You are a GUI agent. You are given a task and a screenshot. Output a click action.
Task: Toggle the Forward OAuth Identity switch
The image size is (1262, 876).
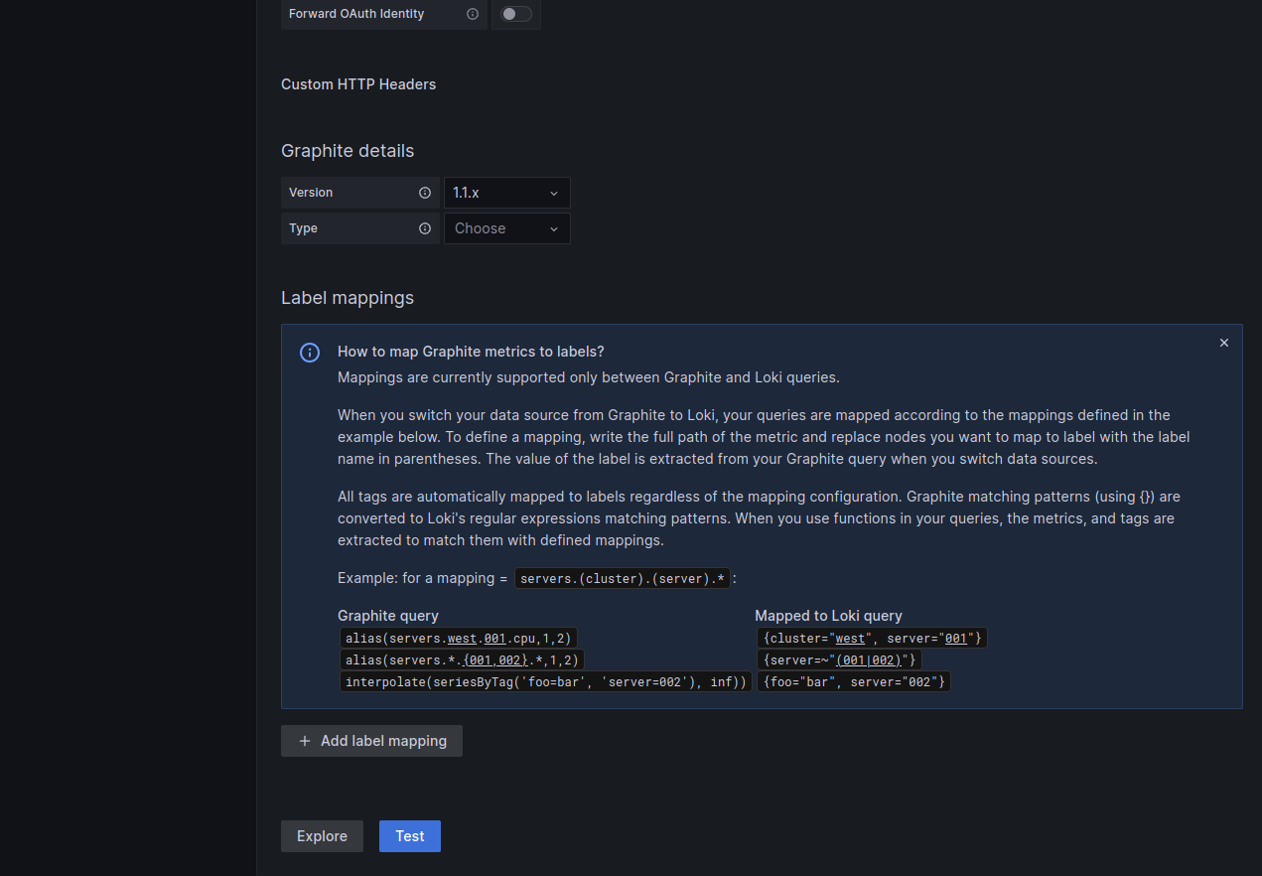[516, 14]
